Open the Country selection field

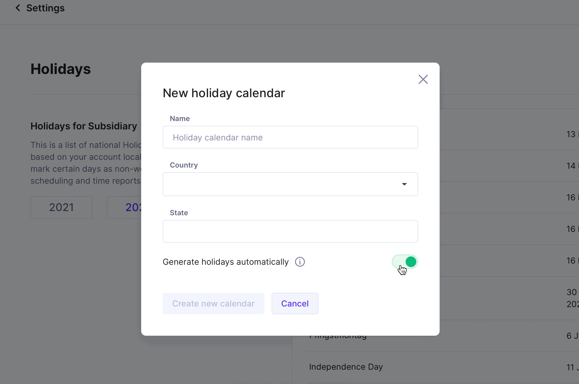click(x=290, y=184)
